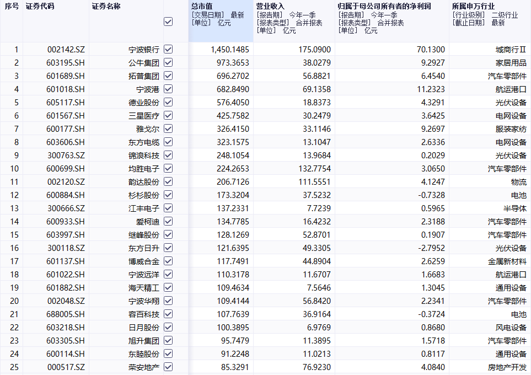Deselect the 雅戈尔 row checkbox

(x=168, y=128)
